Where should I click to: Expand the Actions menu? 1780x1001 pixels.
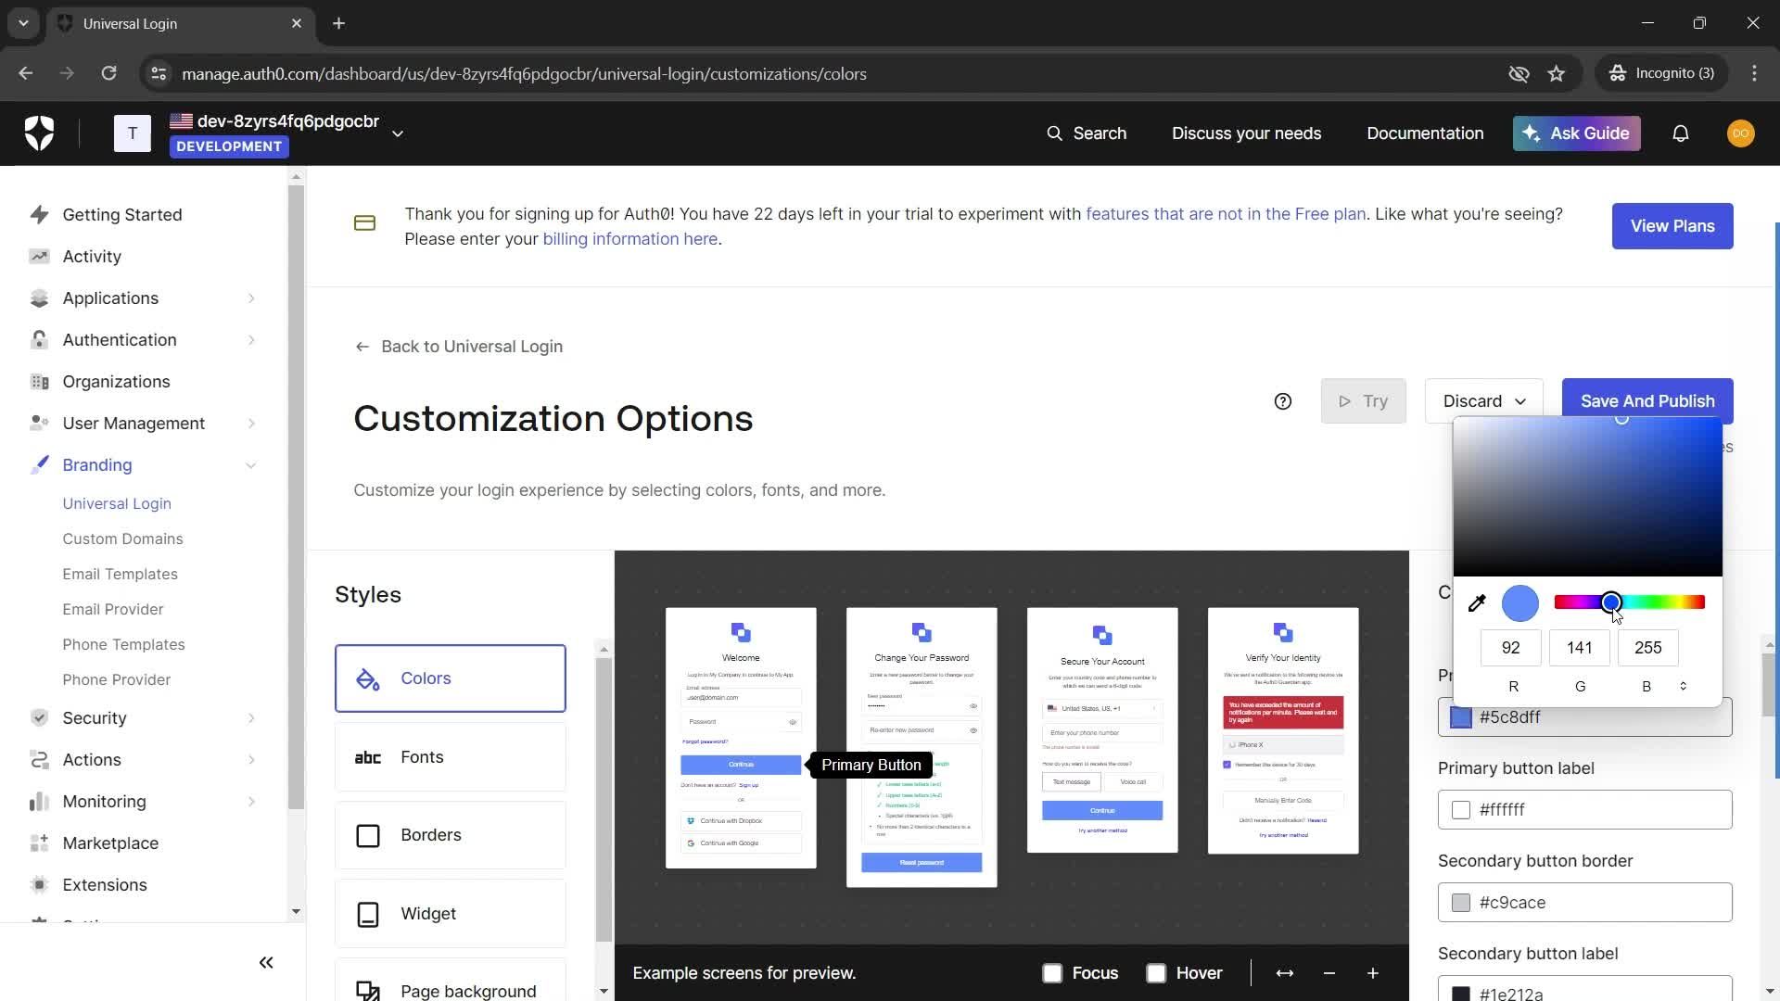(x=251, y=760)
